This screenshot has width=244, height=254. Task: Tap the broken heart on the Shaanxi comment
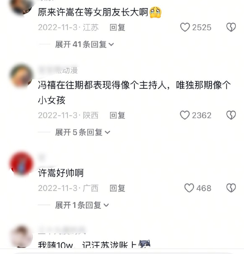(231, 115)
